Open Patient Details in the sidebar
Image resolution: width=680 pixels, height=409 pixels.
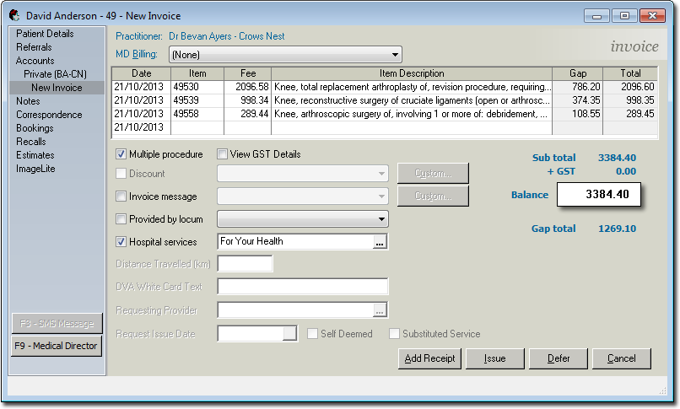click(x=45, y=34)
